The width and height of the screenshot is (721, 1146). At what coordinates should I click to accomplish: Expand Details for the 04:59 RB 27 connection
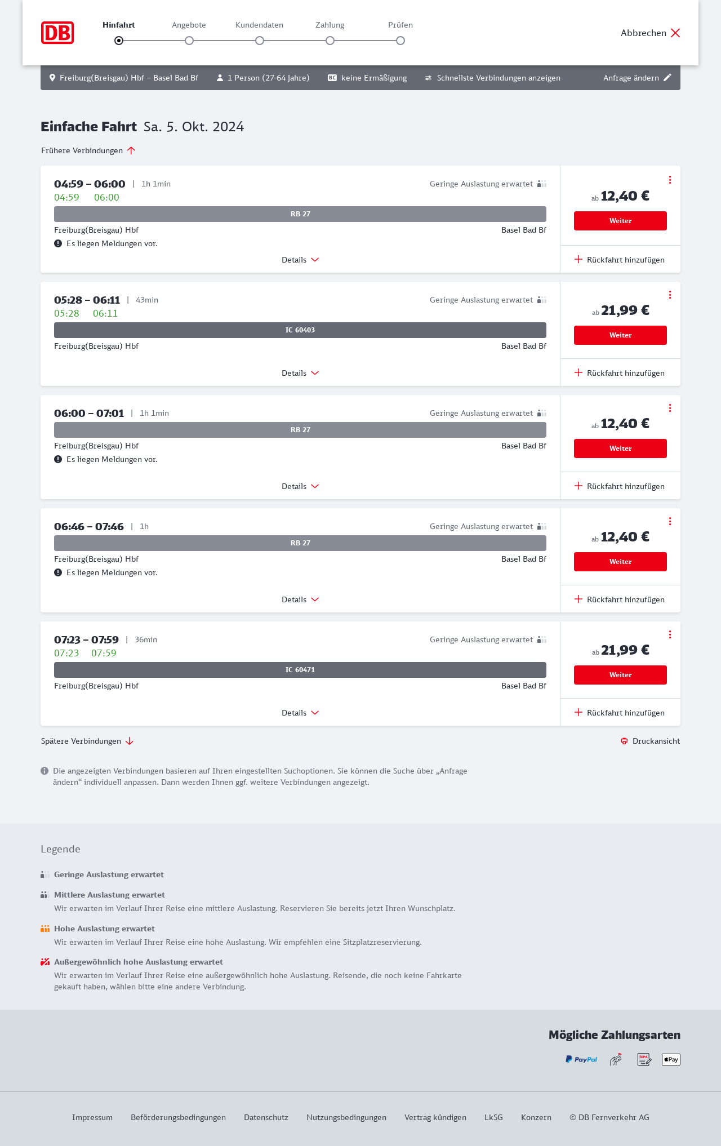pos(300,260)
